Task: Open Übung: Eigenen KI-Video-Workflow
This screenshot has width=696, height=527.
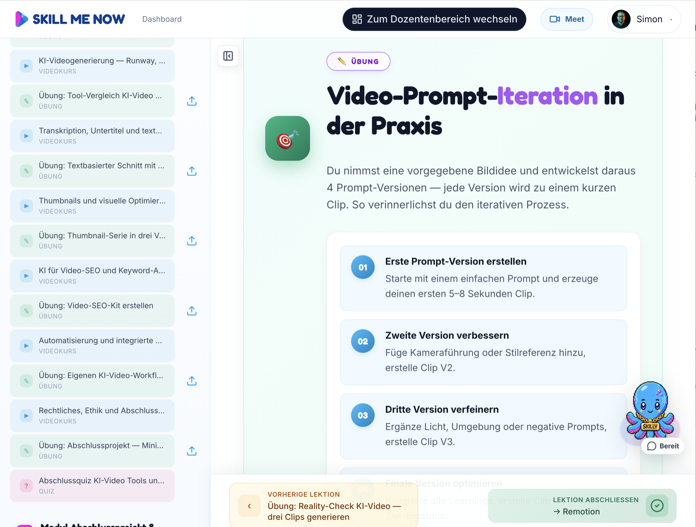Action: click(92, 380)
